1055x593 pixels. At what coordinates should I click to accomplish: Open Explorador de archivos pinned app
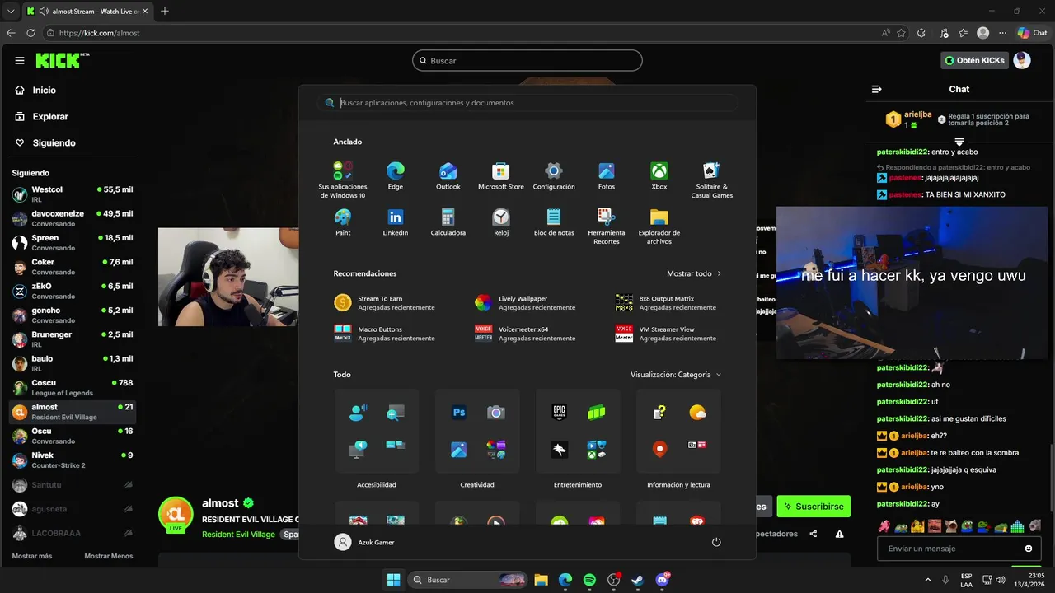659,226
